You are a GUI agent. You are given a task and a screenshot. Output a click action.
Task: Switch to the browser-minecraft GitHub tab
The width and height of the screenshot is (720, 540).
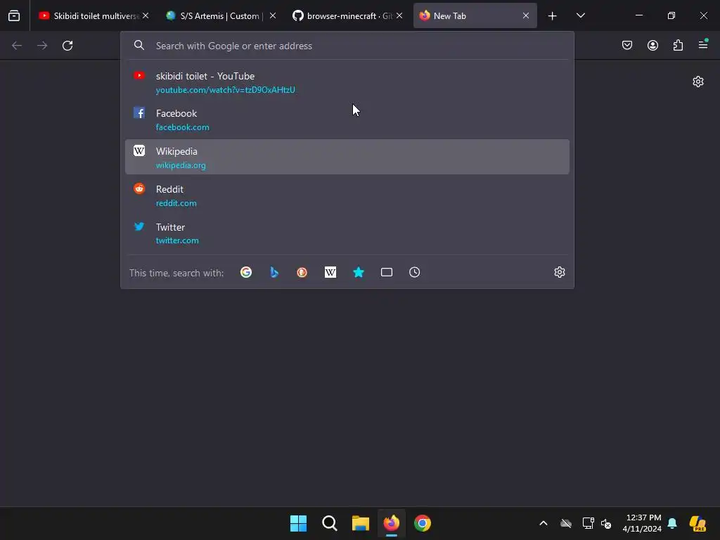tap(347, 15)
